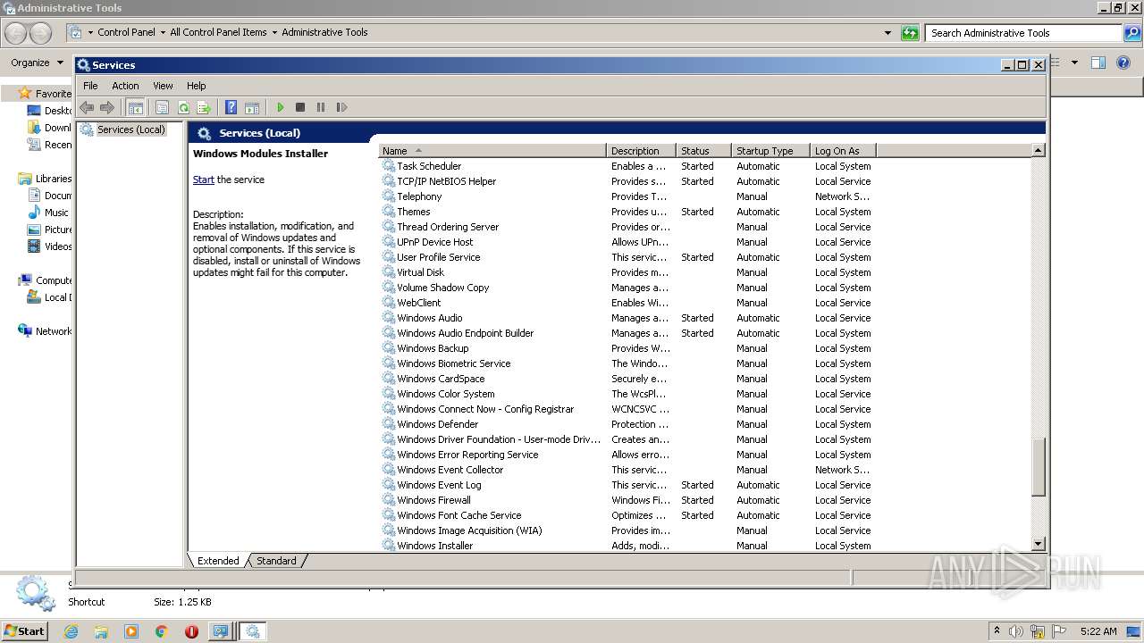The height and width of the screenshot is (643, 1144).
Task: Open the File menu in Services
Action: 90,86
